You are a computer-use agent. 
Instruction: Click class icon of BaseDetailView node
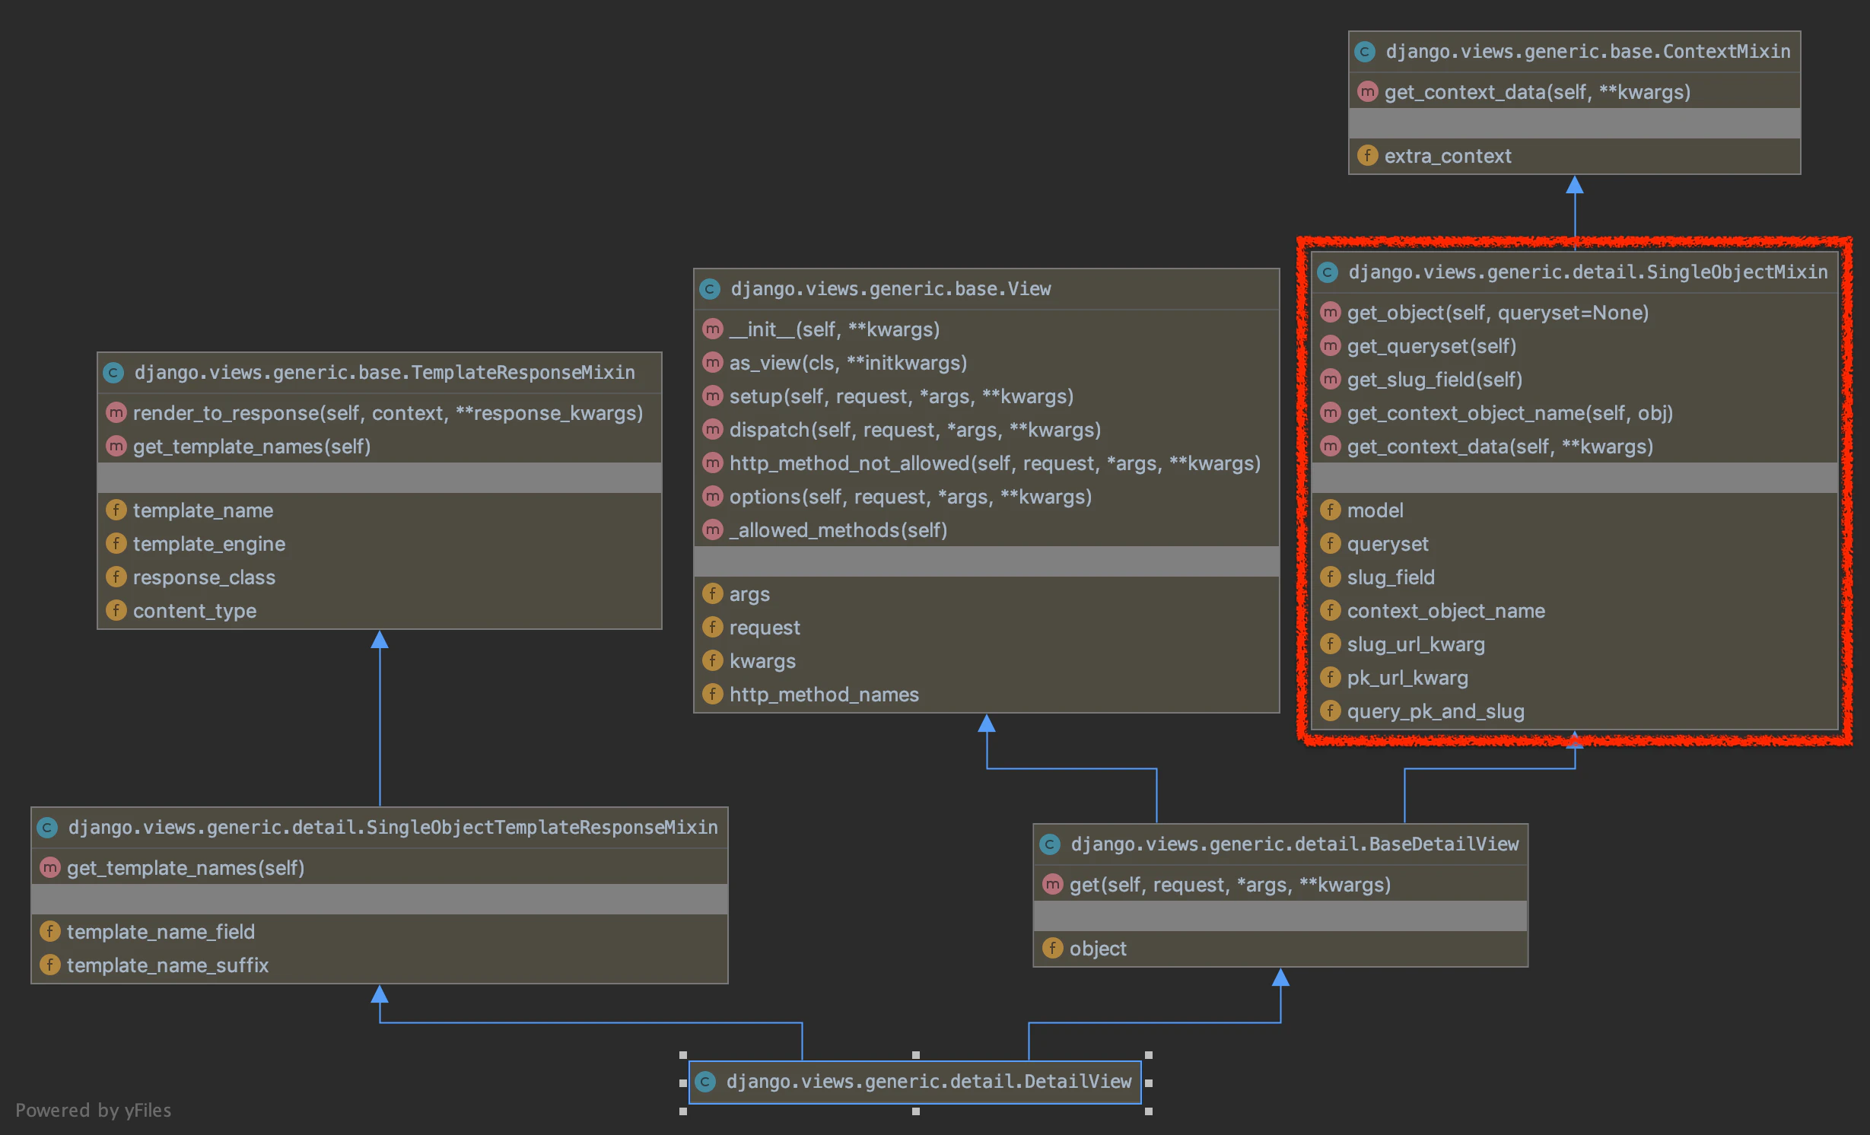click(x=1050, y=844)
